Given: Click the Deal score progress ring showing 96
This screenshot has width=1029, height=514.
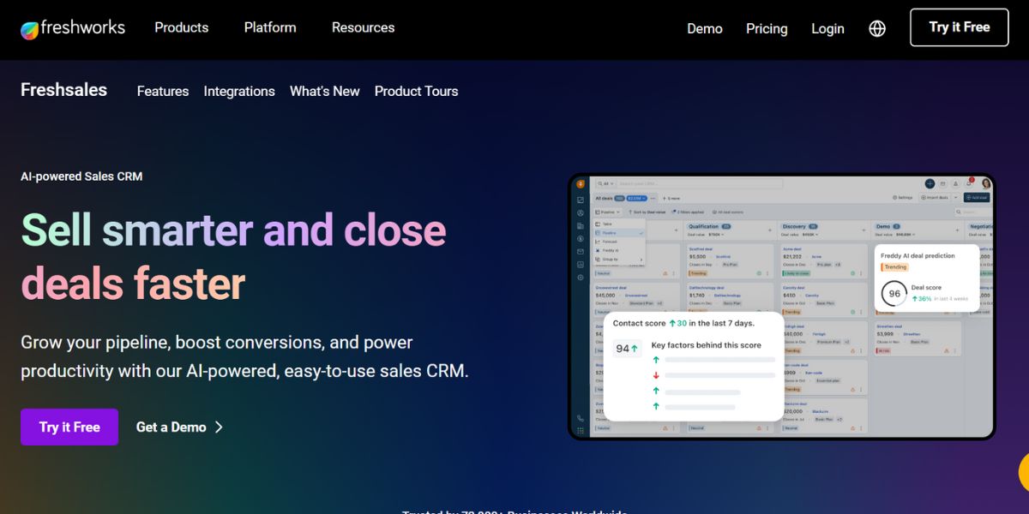Looking at the screenshot, I should 894,292.
